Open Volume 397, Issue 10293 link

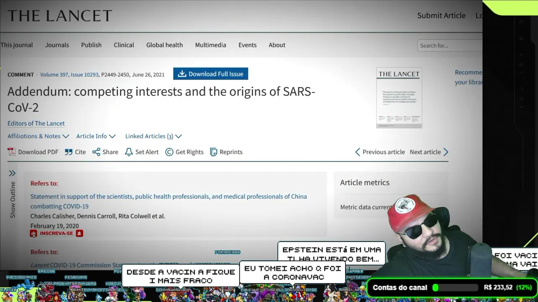[x=69, y=75]
